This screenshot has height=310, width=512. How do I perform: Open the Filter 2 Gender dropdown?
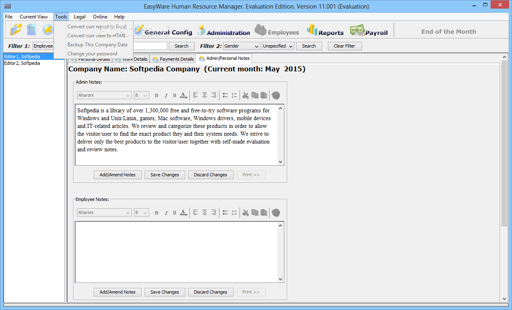[241, 46]
